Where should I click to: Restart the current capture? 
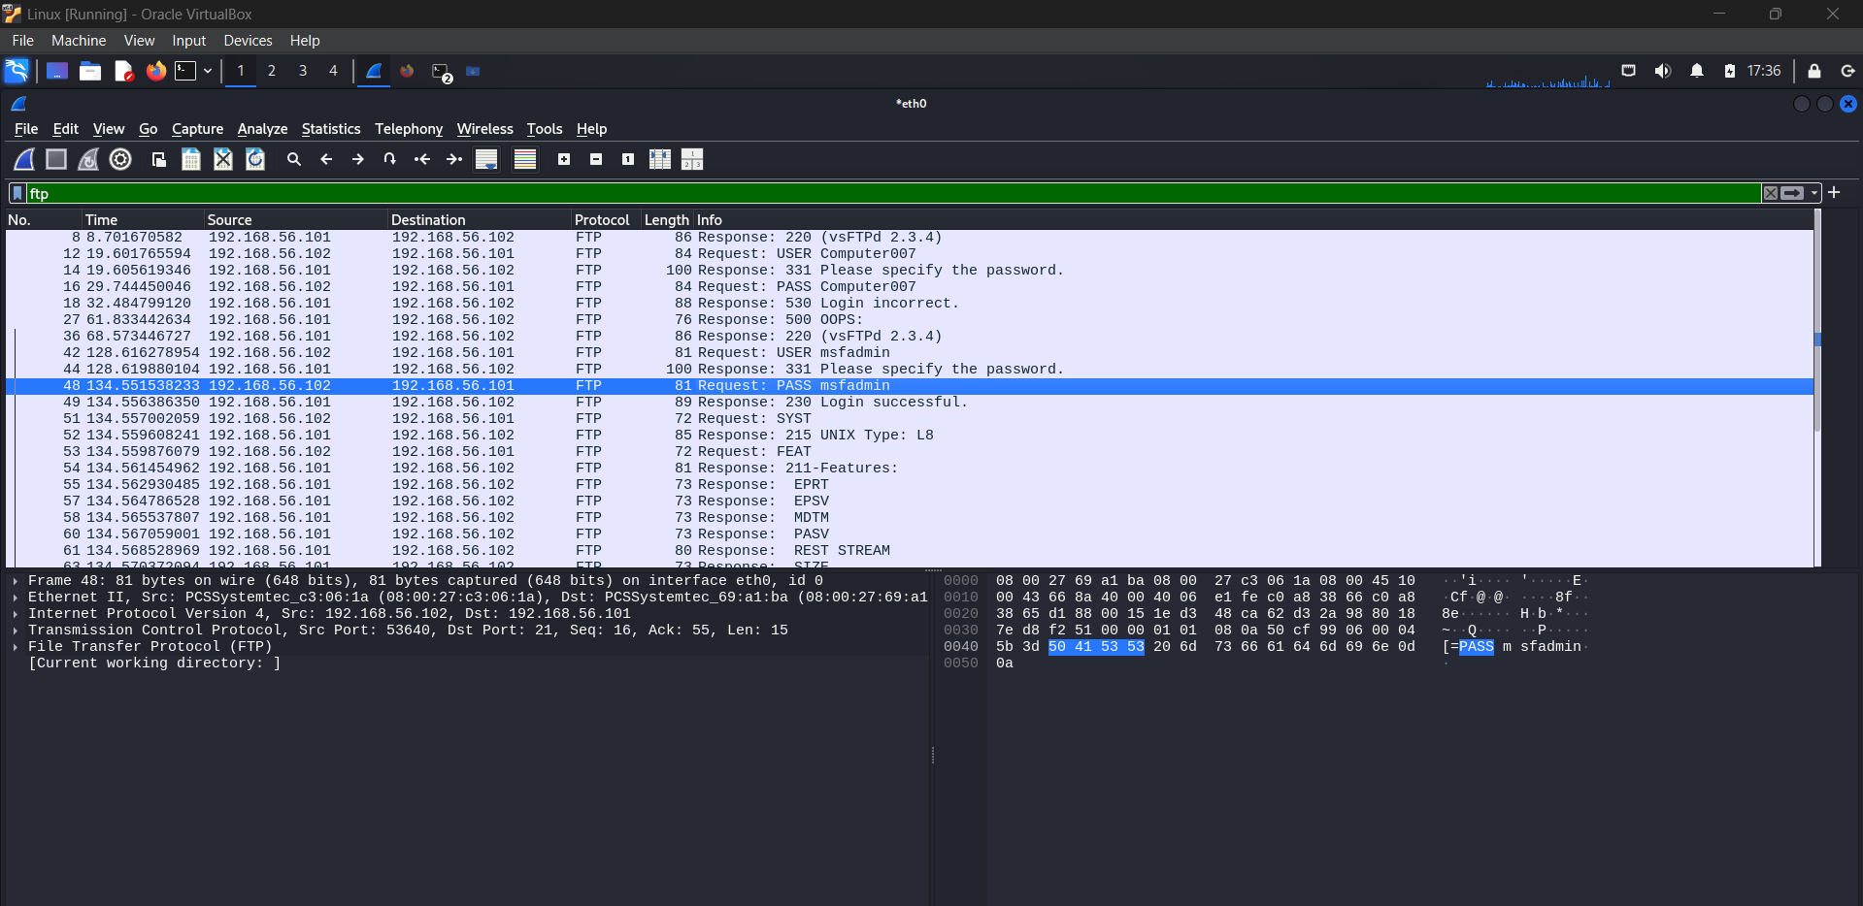tap(88, 159)
